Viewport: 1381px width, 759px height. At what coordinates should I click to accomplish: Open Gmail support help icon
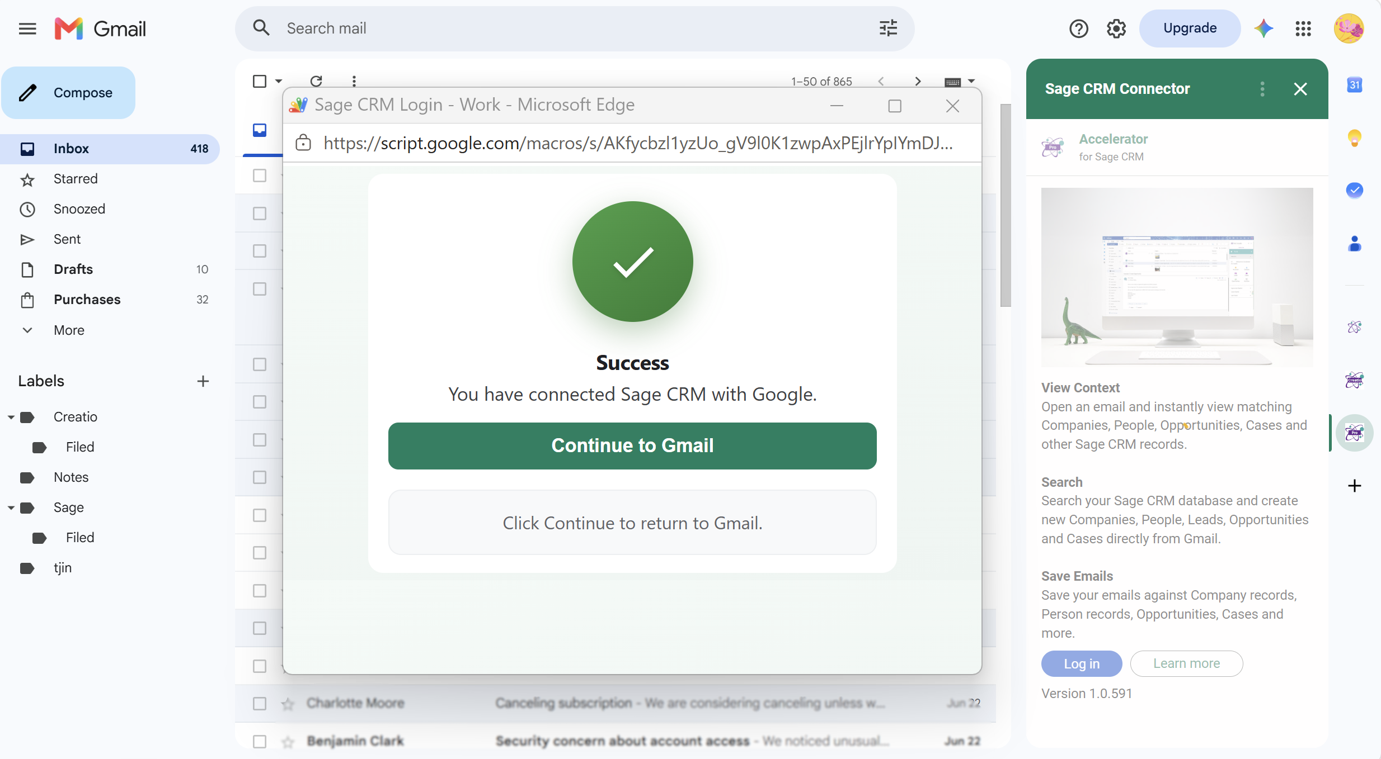point(1078,29)
